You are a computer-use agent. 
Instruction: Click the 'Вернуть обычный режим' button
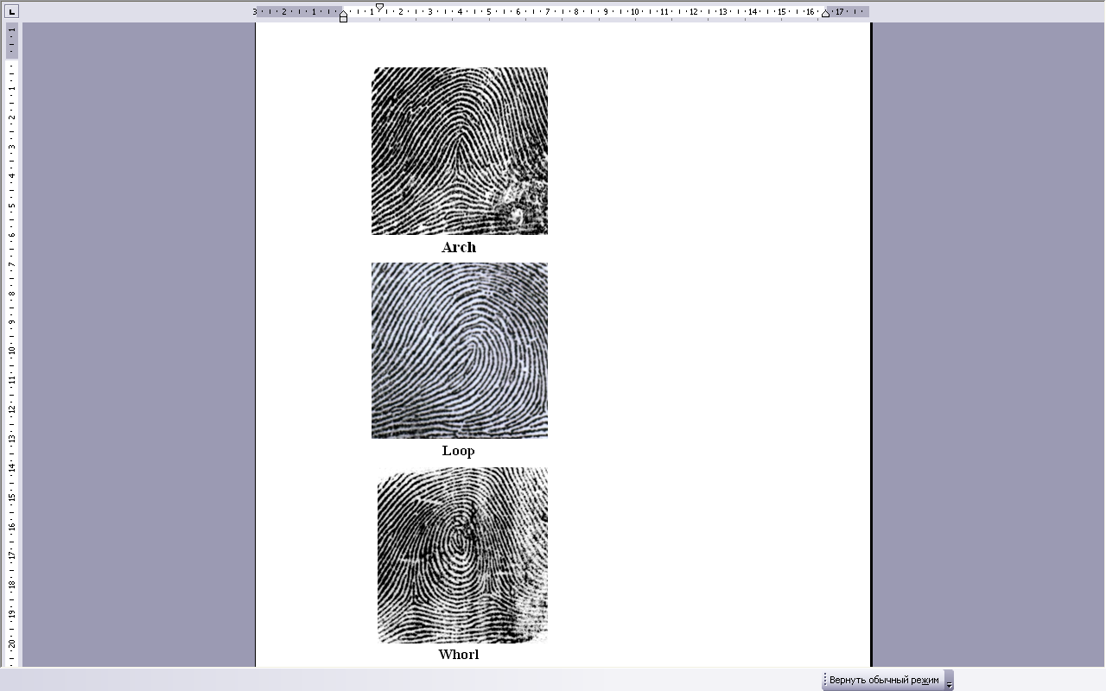point(884,680)
